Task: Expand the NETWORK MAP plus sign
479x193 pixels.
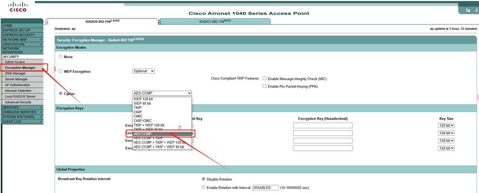Action: (41, 40)
